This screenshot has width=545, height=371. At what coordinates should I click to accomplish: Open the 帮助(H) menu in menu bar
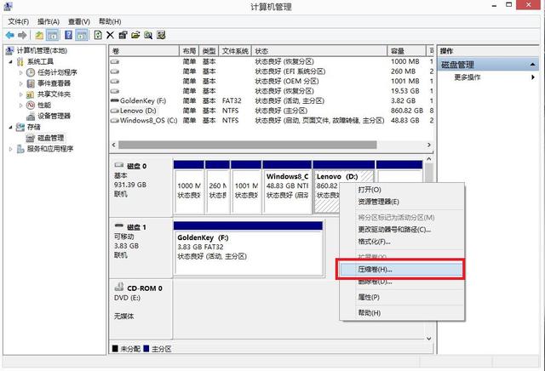pos(110,21)
